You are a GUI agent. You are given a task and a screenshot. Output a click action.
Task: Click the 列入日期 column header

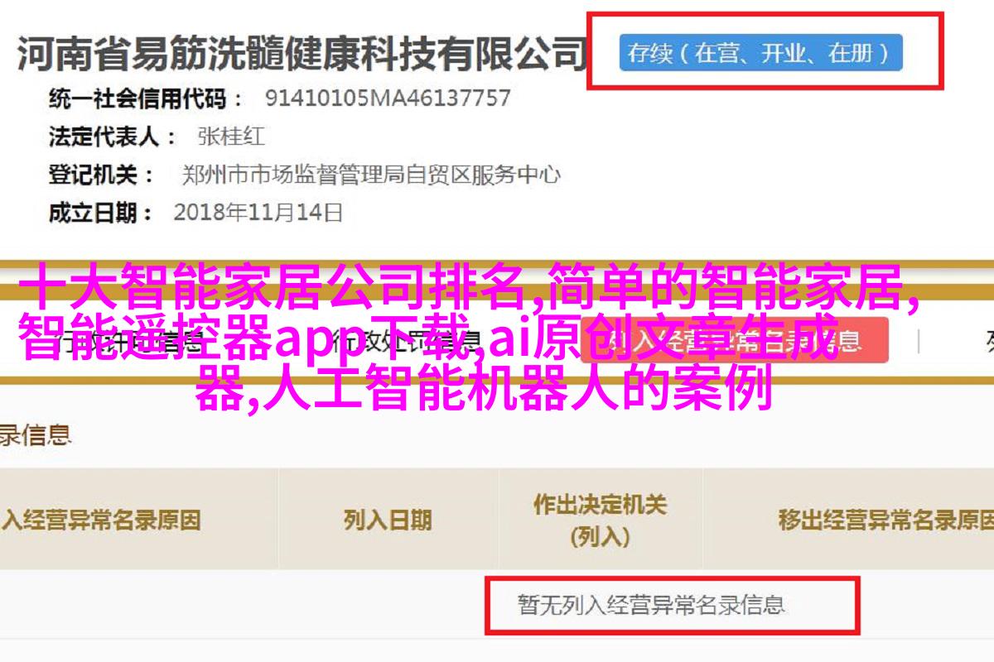point(388,520)
